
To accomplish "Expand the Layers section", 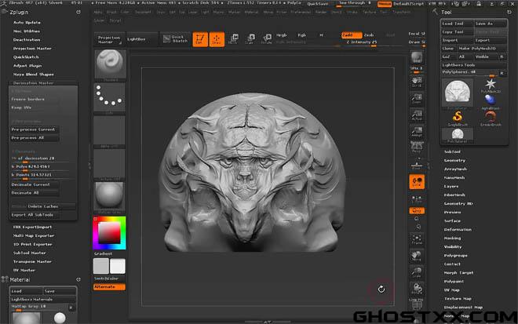I will 451,186.
